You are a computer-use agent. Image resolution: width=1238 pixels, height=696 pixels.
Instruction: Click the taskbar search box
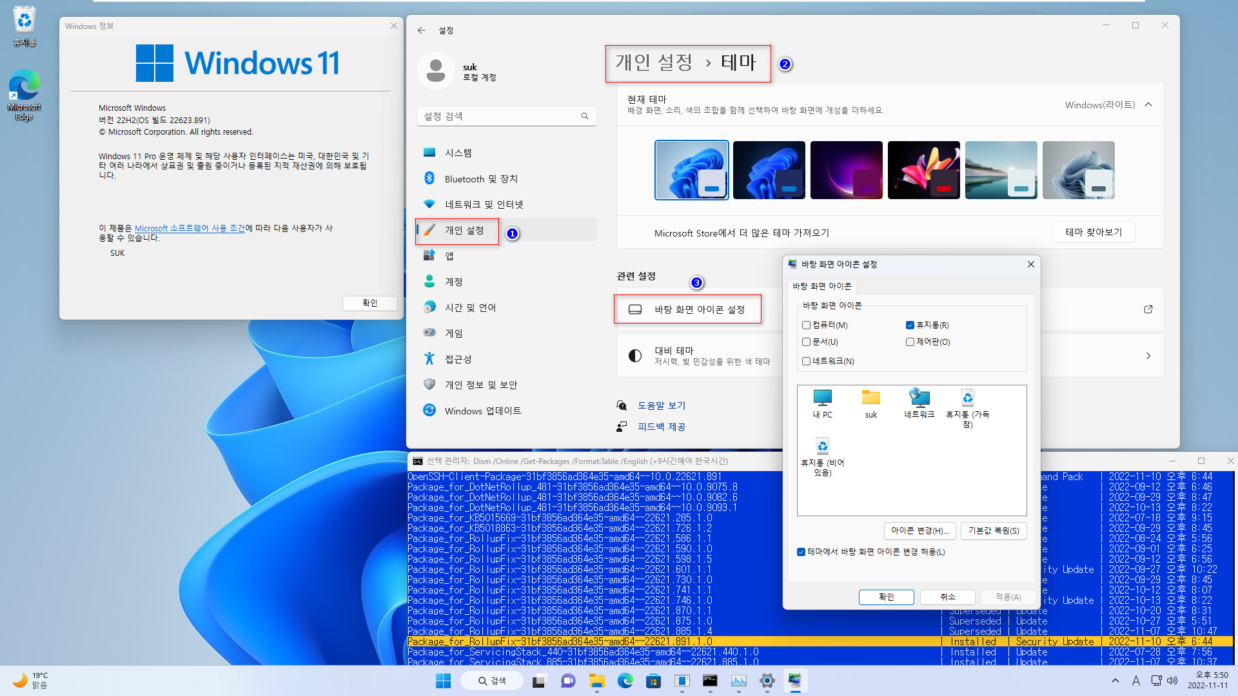tap(491, 681)
